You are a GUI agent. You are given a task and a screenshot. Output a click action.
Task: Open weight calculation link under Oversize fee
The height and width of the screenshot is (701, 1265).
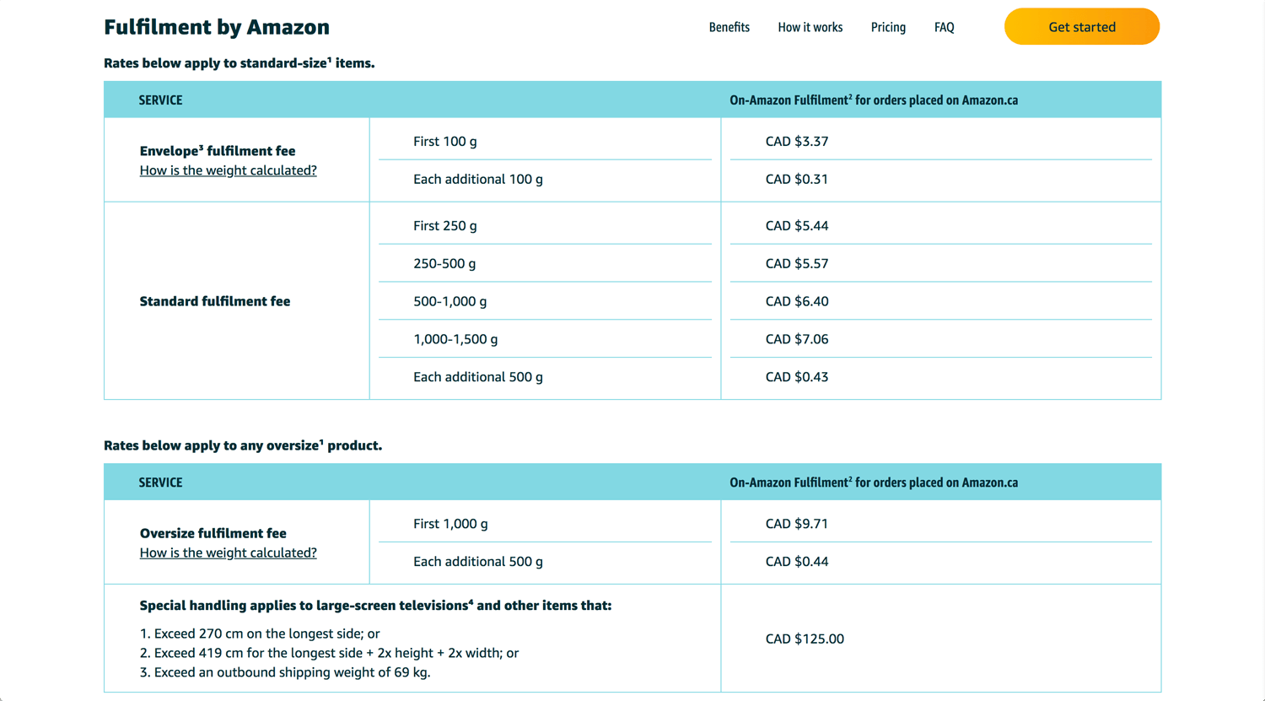[x=229, y=553]
